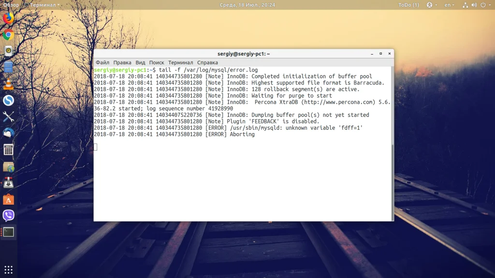Show all applications grid
Image resolution: width=495 pixels, height=278 pixels.
(8, 270)
